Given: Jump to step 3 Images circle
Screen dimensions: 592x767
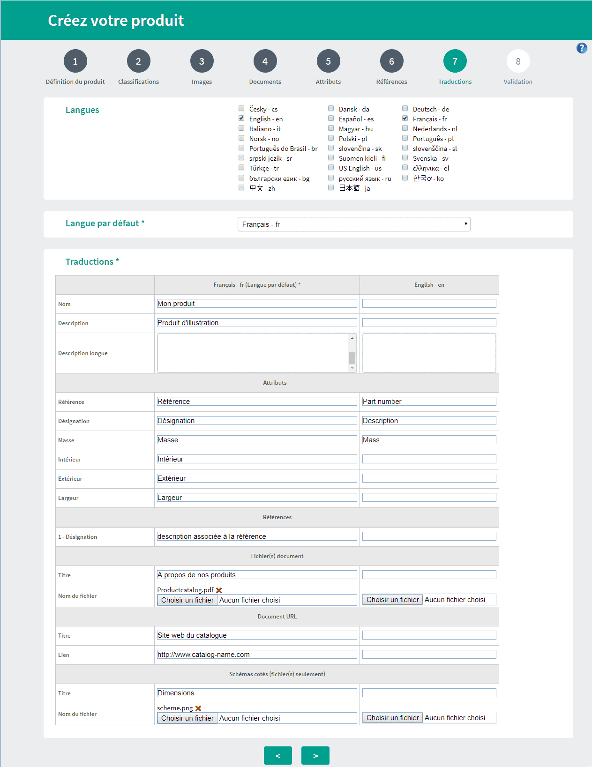Looking at the screenshot, I should click(x=202, y=61).
